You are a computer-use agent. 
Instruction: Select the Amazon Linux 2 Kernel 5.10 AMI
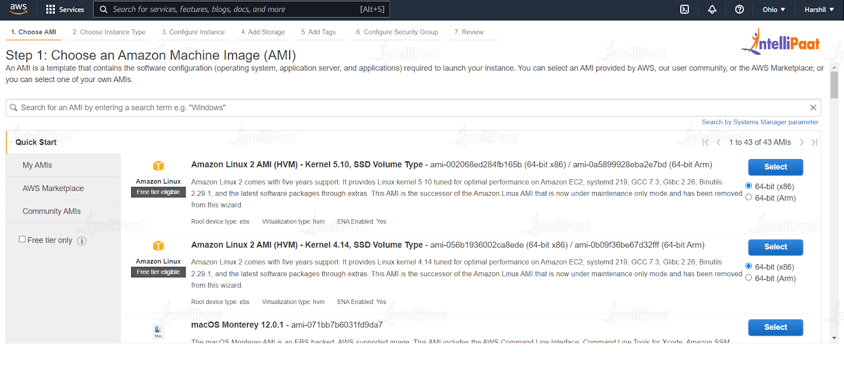pyautogui.click(x=775, y=167)
